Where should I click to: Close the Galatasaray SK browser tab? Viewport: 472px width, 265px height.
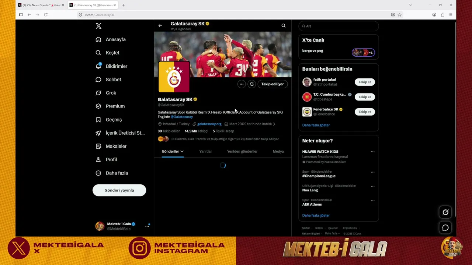pyautogui.click(x=115, y=5)
